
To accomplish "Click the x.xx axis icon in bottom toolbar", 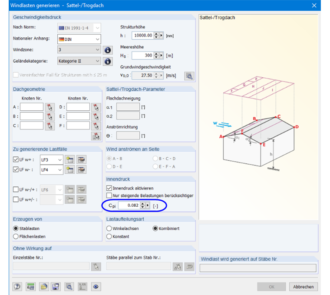I will coord(82,287).
